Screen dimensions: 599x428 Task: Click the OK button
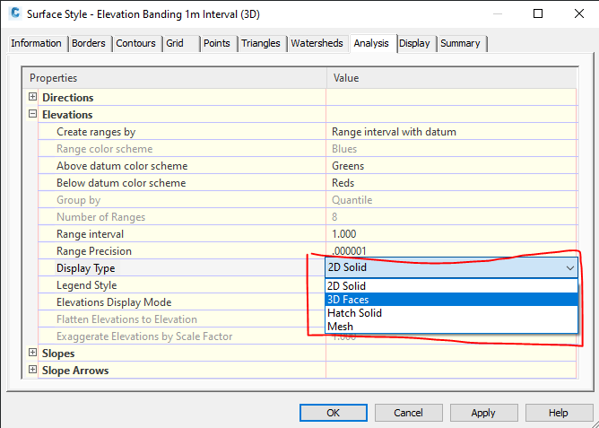(333, 413)
